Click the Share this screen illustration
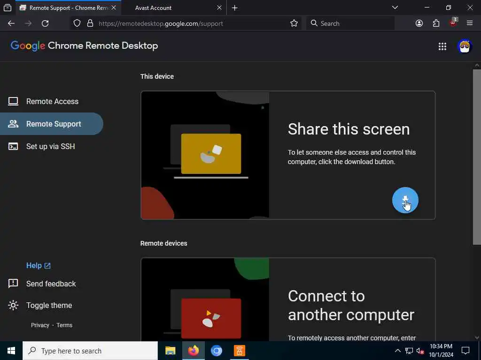Image resolution: width=481 pixels, height=360 pixels. (205, 155)
